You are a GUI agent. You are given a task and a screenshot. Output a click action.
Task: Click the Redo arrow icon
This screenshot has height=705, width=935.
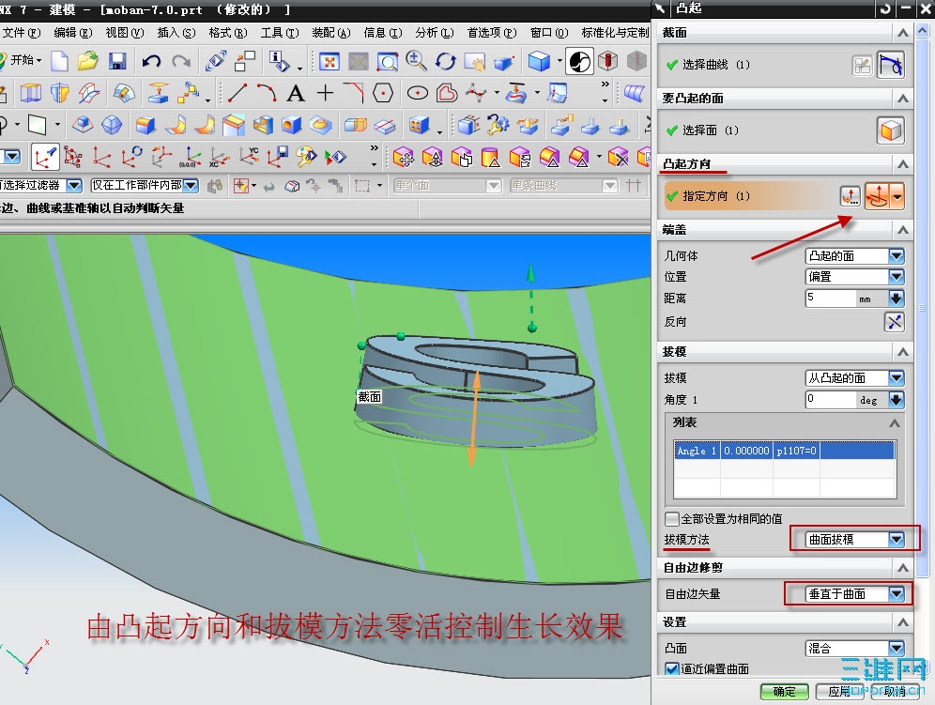[181, 61]
